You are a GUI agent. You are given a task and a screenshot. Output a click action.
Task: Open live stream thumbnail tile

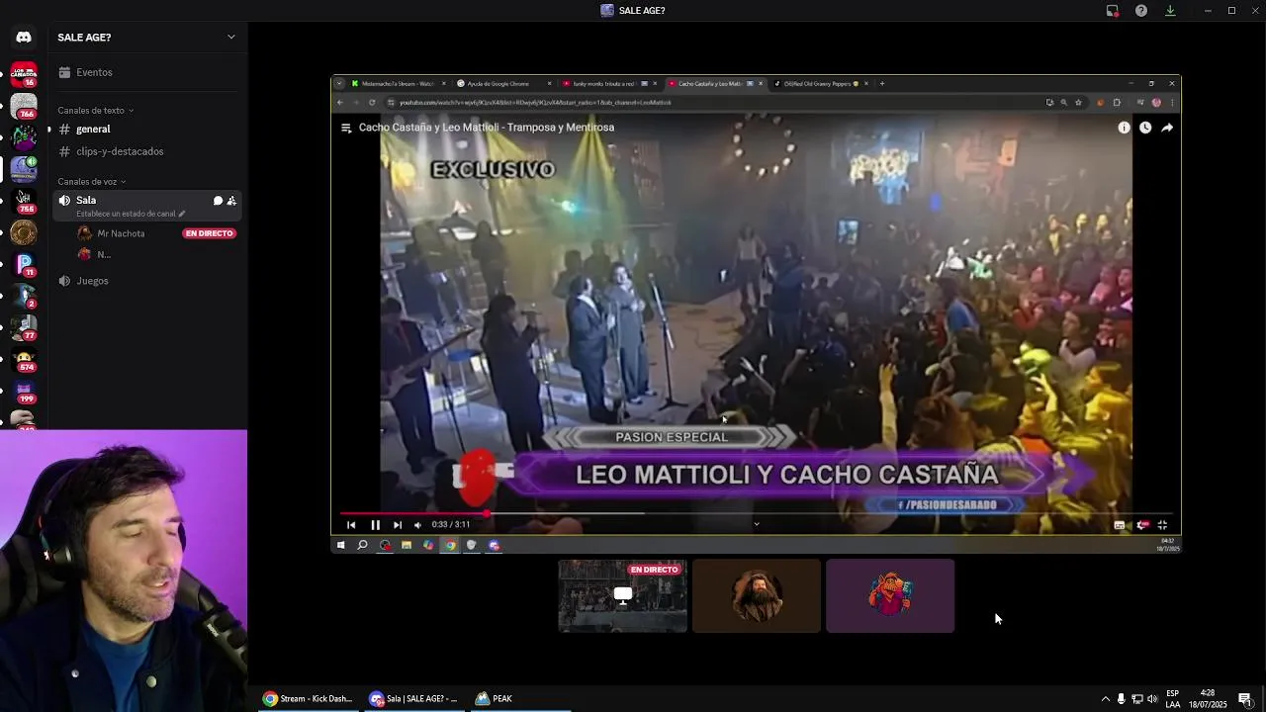623,595
